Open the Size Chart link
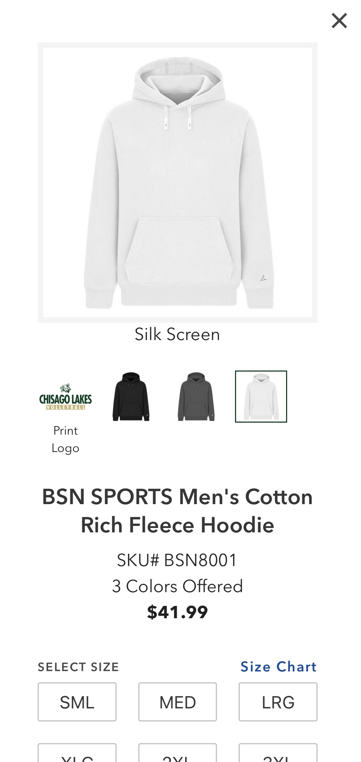Screen dimensions: 361x762 click(279, 667)
